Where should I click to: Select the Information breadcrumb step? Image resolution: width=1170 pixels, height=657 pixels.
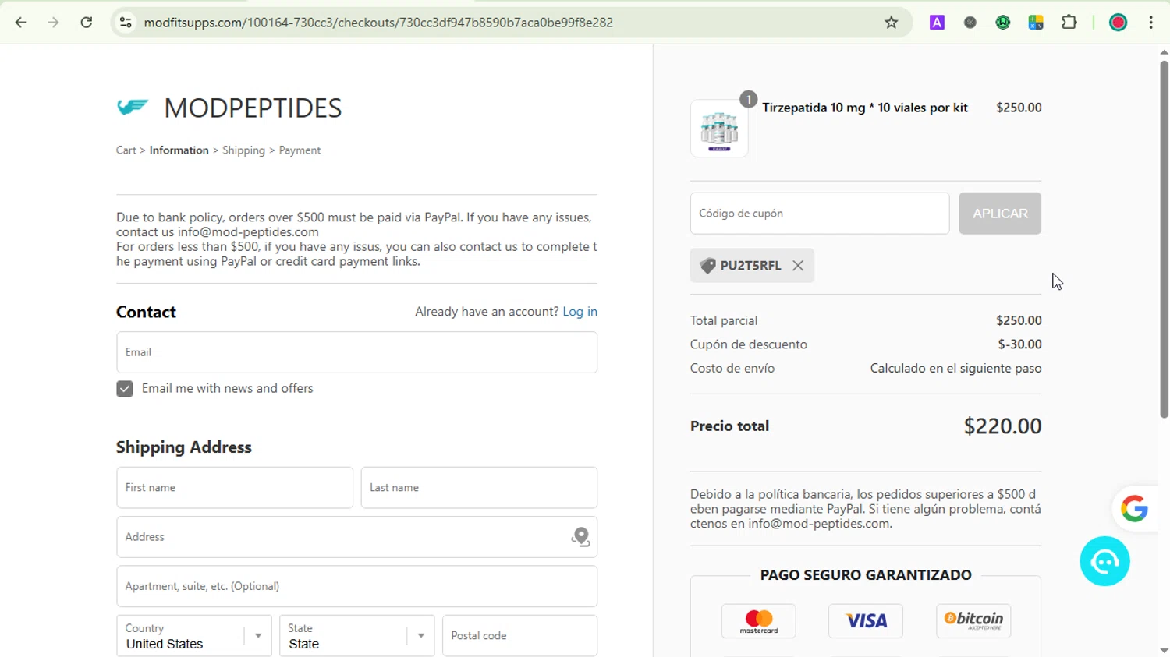tap(179, 150)
